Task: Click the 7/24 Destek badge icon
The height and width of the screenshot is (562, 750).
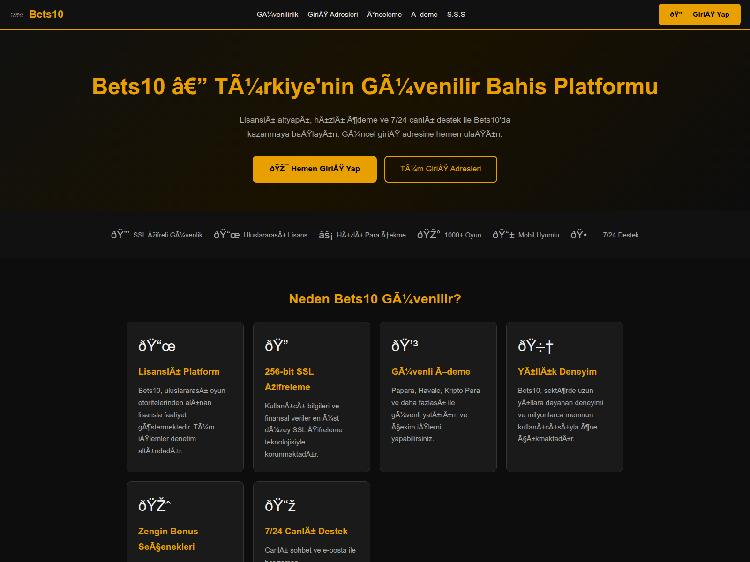Action: pos(579,235)
